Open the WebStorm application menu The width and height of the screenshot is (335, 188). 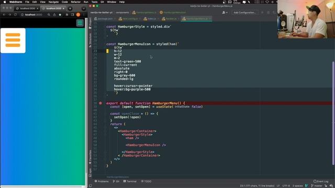(16, 2)
